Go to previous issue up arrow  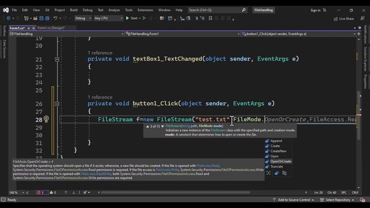(66, 192)
